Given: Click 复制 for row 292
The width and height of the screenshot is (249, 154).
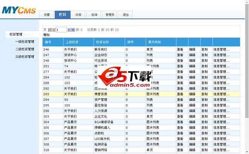Looking at the screenshot, I should 205,88.
